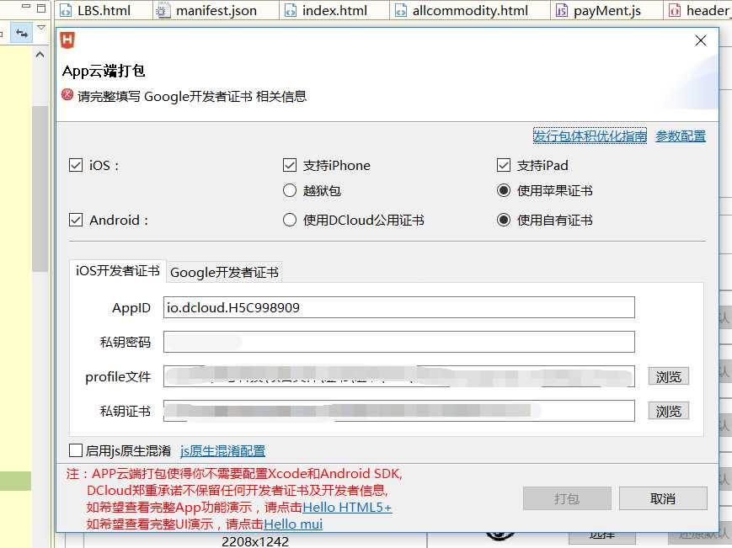Enable the 启用js原生混淆 checkbox
Screen dimensions: 732x548
coord(76,450)
